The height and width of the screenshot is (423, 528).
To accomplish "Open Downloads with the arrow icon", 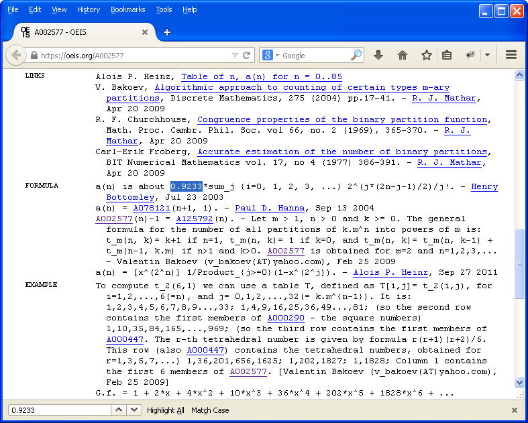I will click(x=378, y=55).
